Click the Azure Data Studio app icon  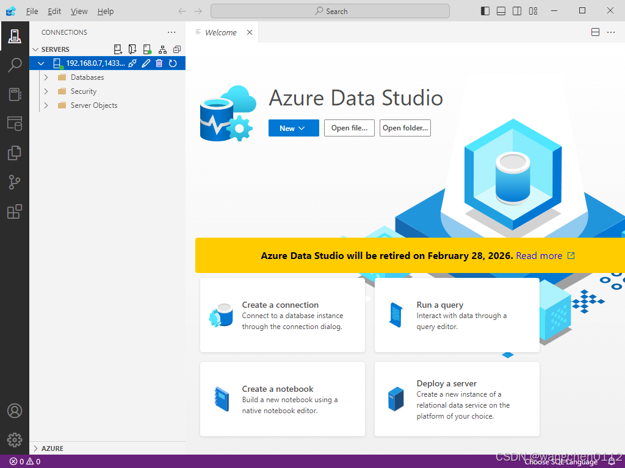(11, 11)
